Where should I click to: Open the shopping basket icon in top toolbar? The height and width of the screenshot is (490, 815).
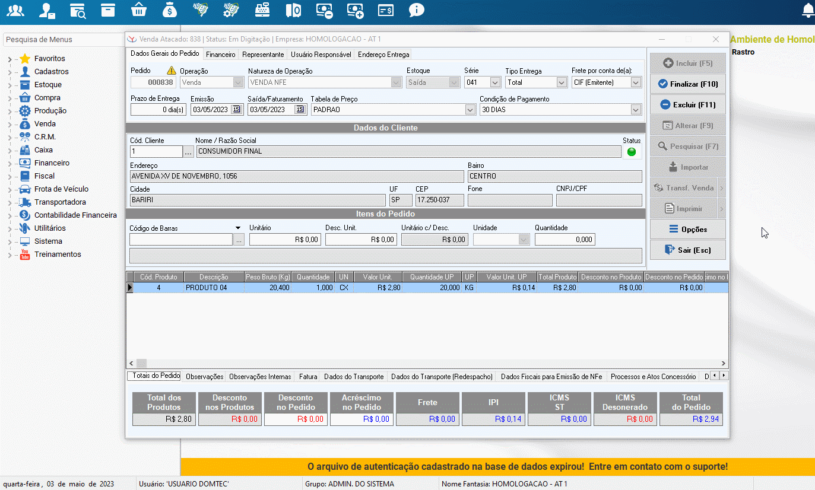point(138,10)
